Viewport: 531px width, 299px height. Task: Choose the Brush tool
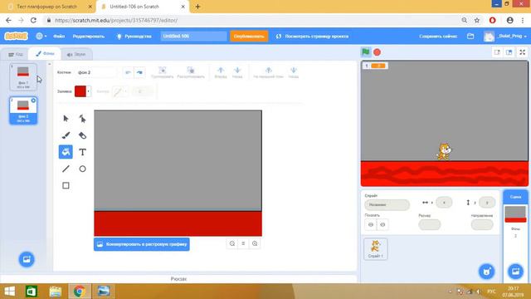tap(66, 135)
